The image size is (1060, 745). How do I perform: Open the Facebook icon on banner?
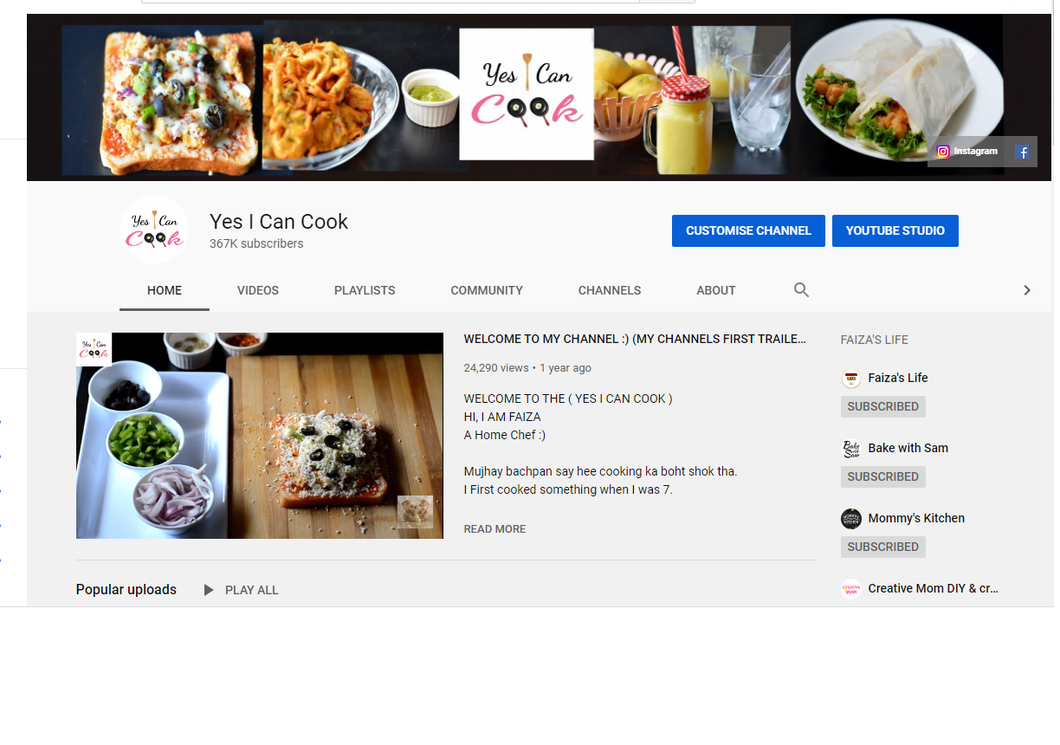click(x=1022, y=152)
